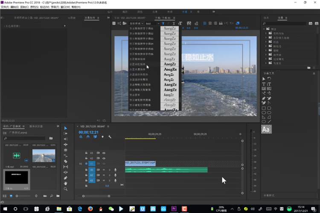Toggle lock on track V3

click(x=86, y=153)
